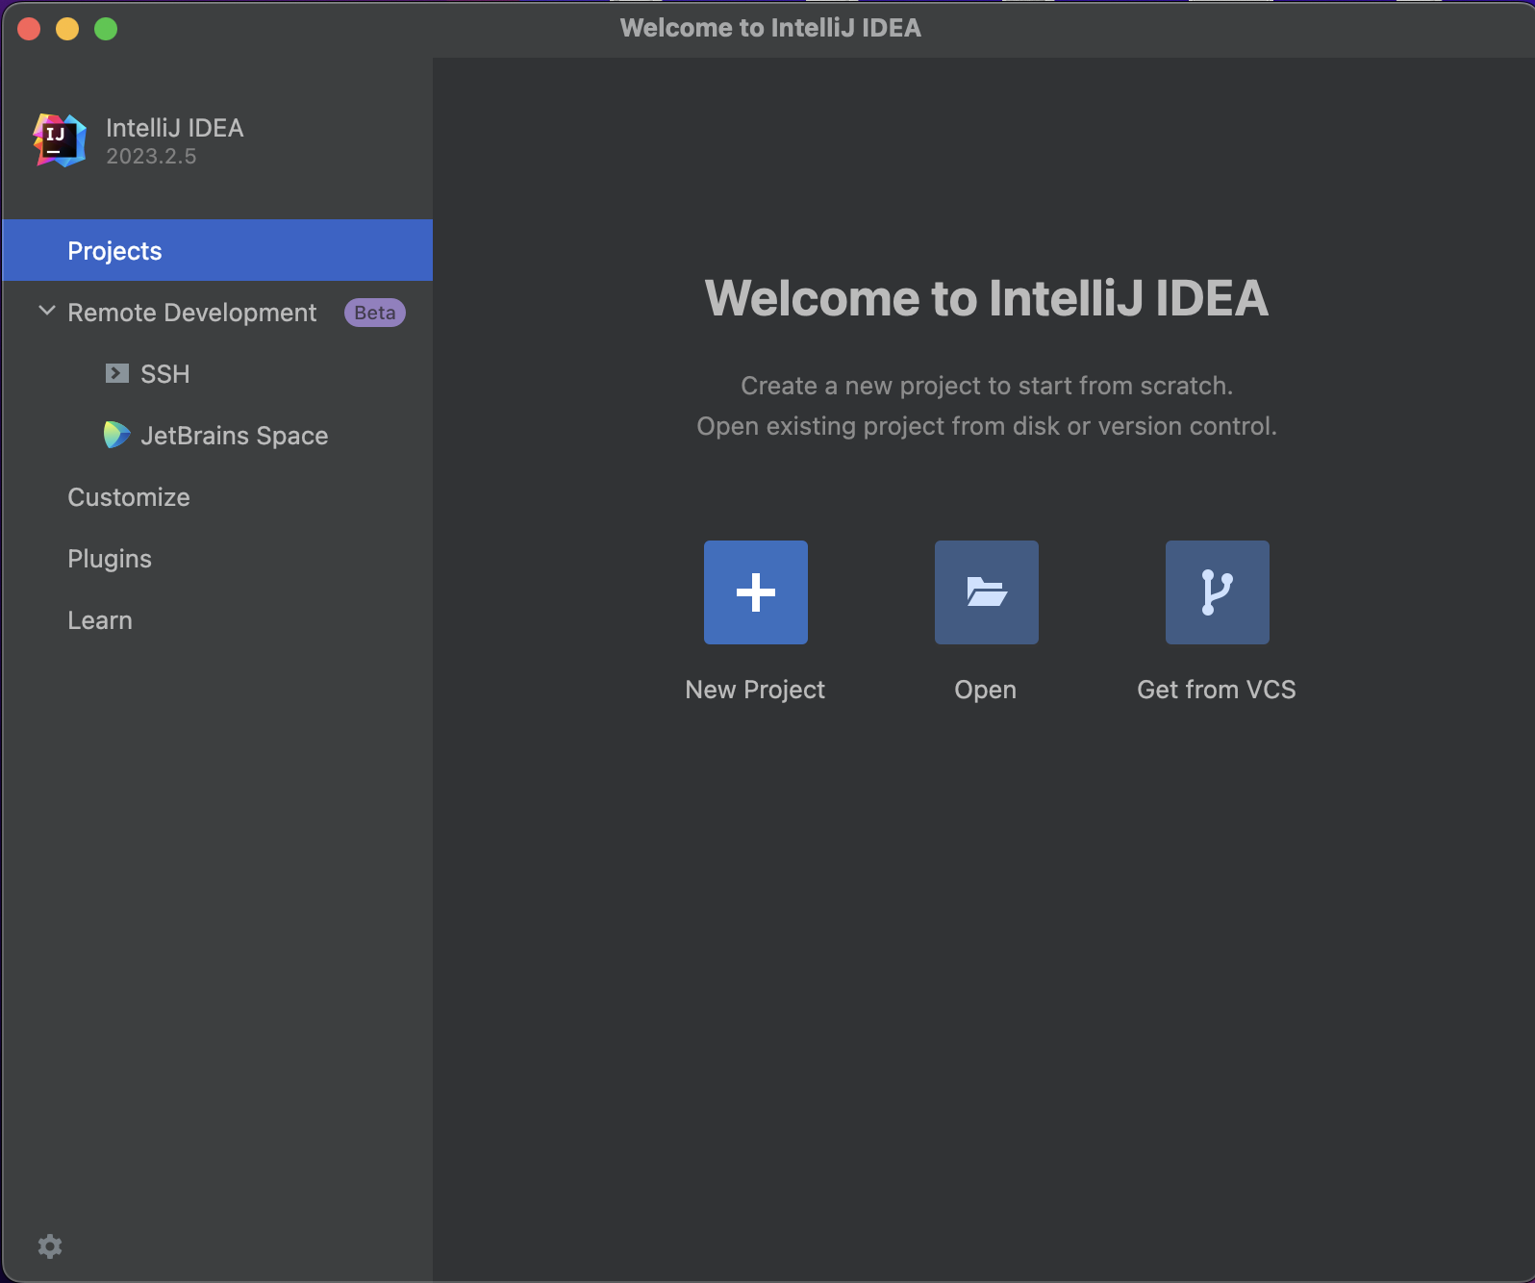
Task: Click the SSH terminal icon
Action: point(117,373)
